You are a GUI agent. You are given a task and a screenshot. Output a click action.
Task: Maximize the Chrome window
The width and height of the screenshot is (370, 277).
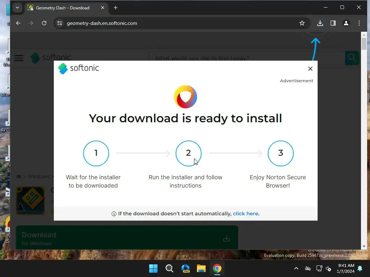[x=342, y=8]
